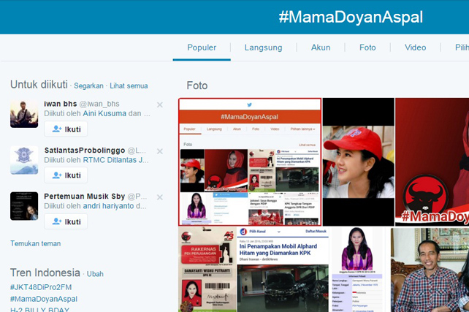Screen dimensions: 469x312
Task: Click Temukan teman link
Action: click(x=36, y=243)
